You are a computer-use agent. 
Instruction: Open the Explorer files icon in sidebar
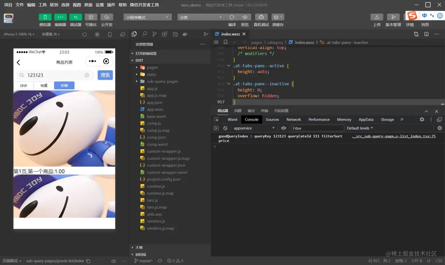tap(134, 34)
